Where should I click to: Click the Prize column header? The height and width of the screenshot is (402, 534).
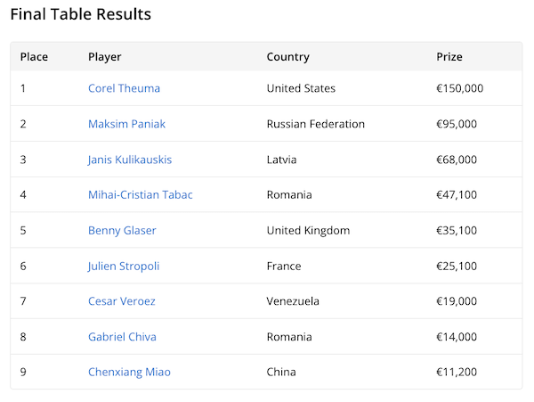[x=449, y=57]
